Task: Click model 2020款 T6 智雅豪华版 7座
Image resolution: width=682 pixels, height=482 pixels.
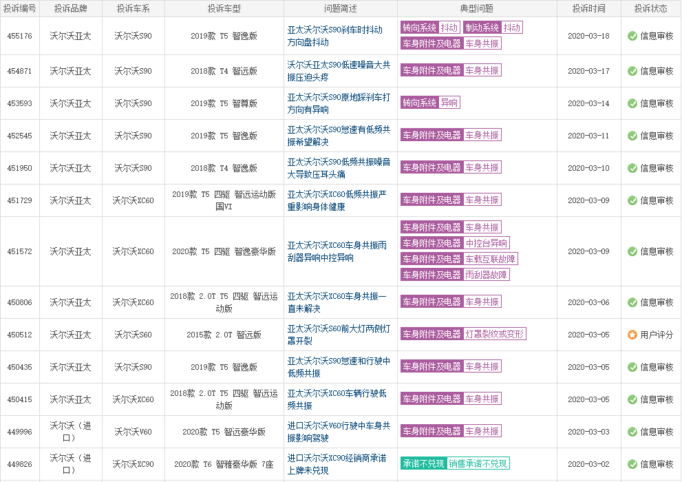Action: 224,464
